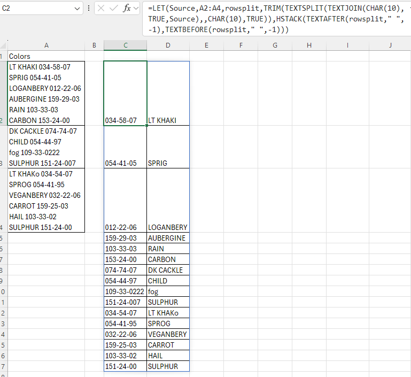Select cell containing LT KHAKo 034-54-07 list

46,201
